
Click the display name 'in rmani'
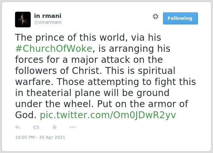[x=48, y=16]
